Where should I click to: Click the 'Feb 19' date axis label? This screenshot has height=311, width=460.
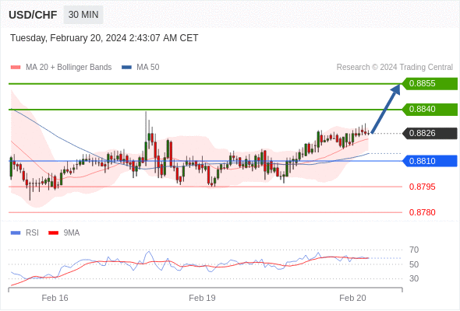click(202, 298)
